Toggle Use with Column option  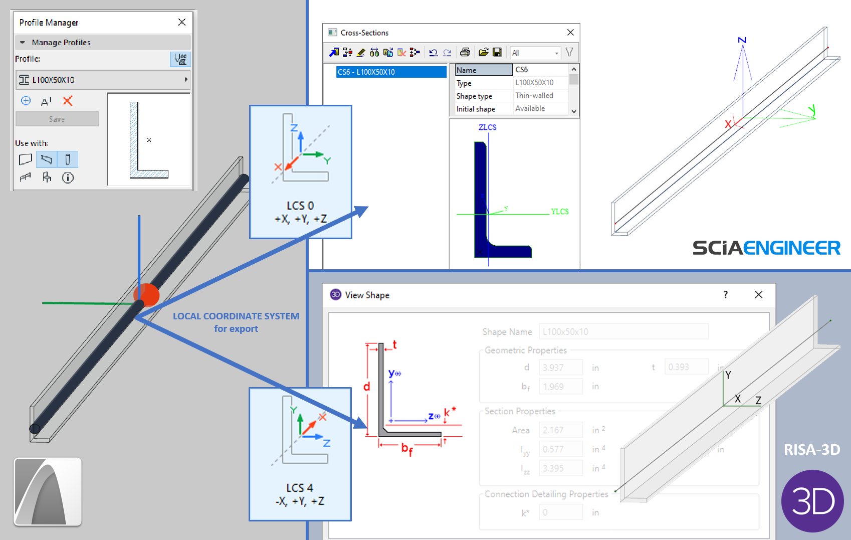pyautogui.click(x=68, y=159)
